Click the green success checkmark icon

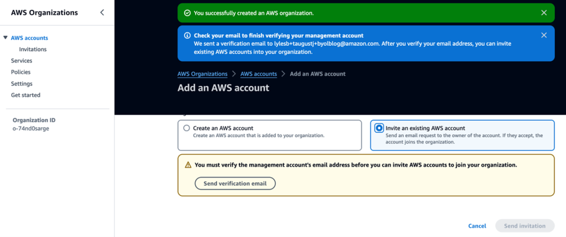tap(187, 13)
